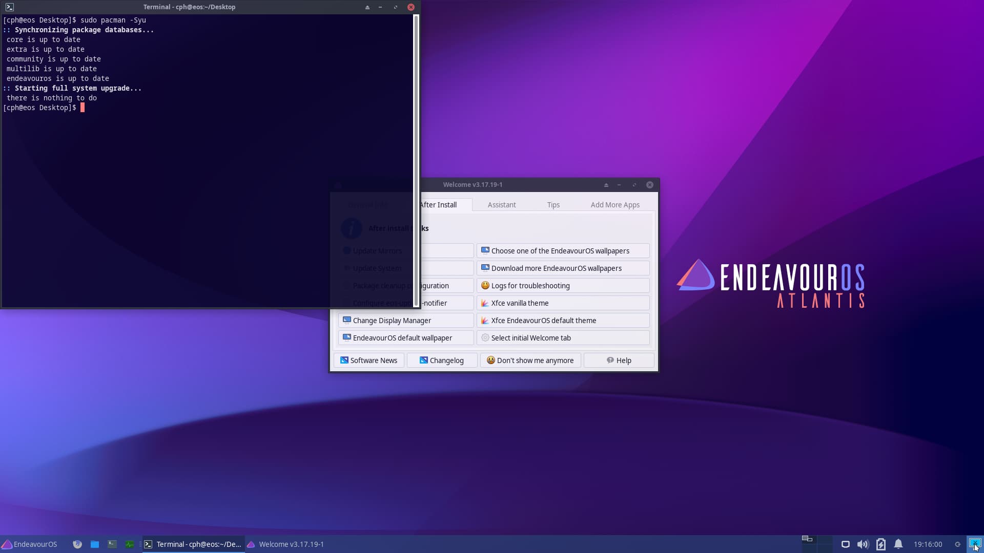984x553 pixels.
Task: Open the Terminal window menu icon in the title bar
Action: coord(9,7)
